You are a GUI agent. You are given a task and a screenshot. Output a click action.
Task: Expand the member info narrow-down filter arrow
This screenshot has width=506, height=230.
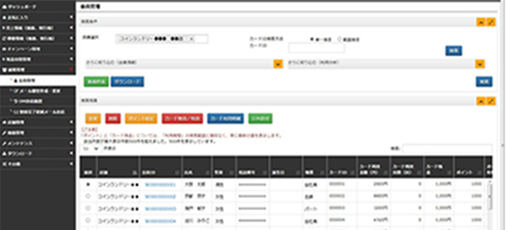(278, 64)
